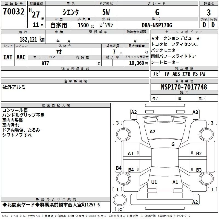Image resolution: width=219 pixels, height=219 pixels.
Task: Click the A2 mark on the rear bumper
Action: click(195, 202)
